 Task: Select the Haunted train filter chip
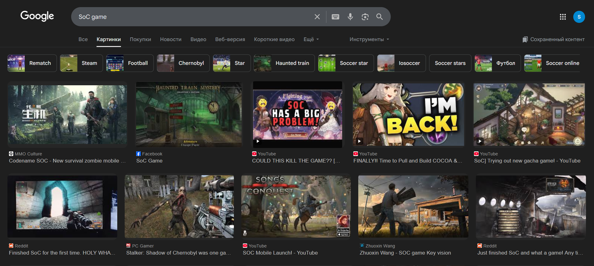click(284, 63)
